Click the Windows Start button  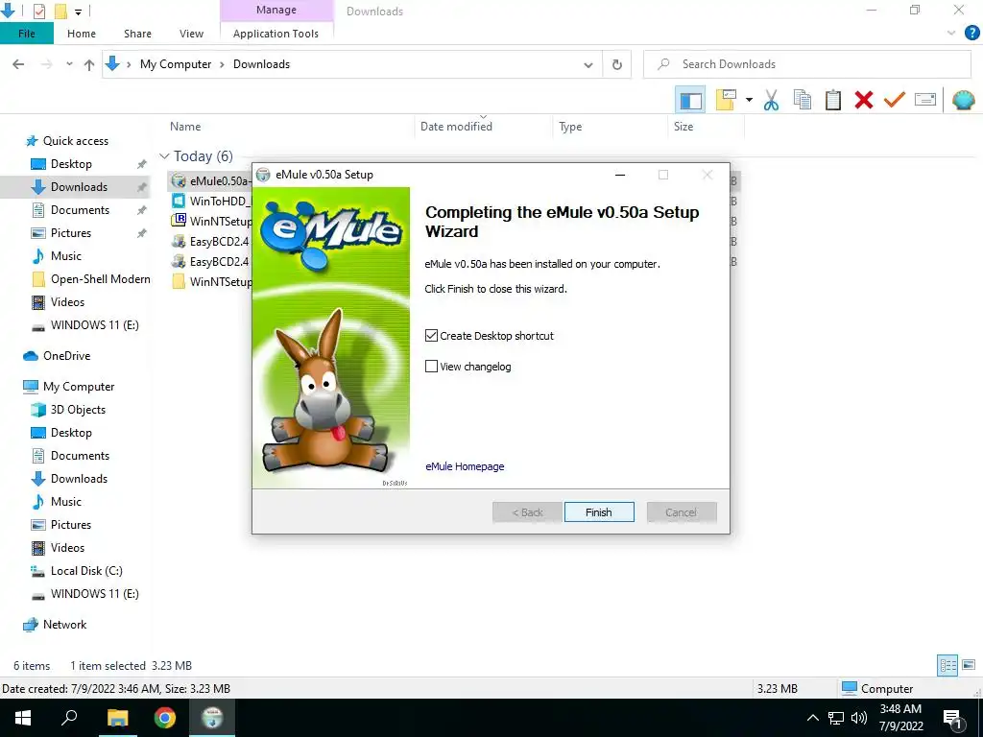[x=23, y=718]
